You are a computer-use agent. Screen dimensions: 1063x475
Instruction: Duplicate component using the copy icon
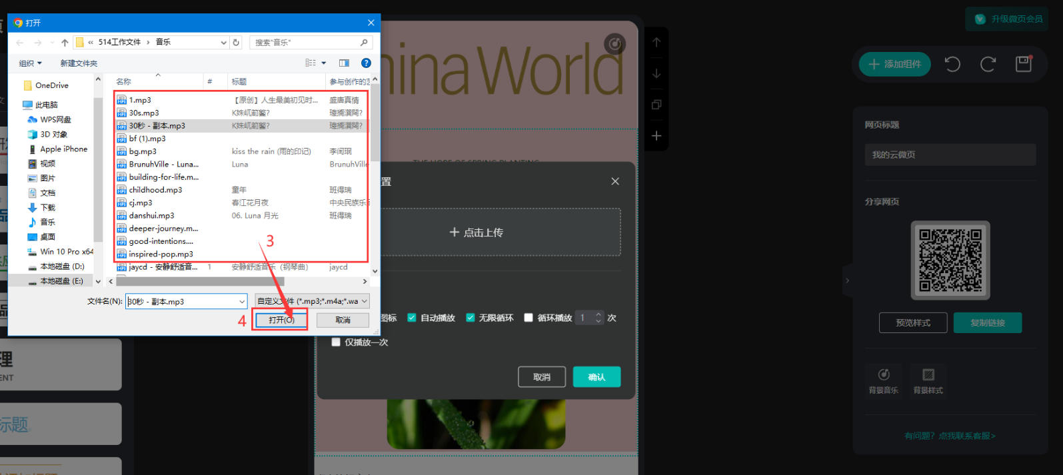tap(656, 105)
